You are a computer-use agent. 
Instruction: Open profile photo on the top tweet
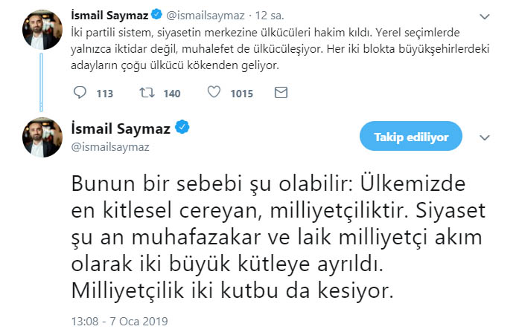pyautogui.click(x=42, y=30)
